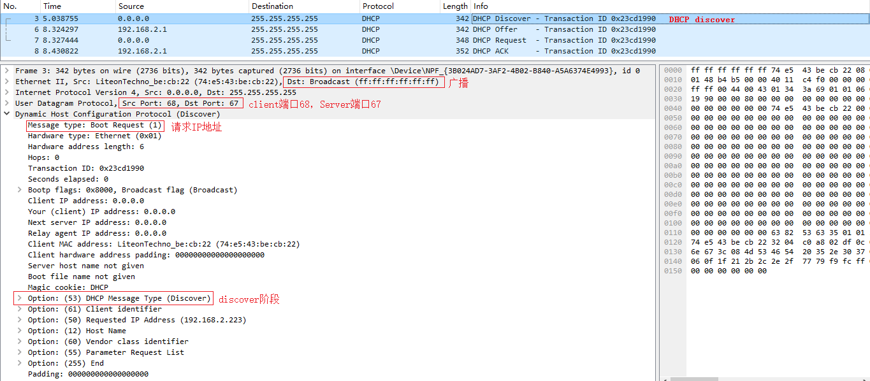Sort packets by the No. column header
This screenshot has height=381, width=870.
(x=20, y=6)
